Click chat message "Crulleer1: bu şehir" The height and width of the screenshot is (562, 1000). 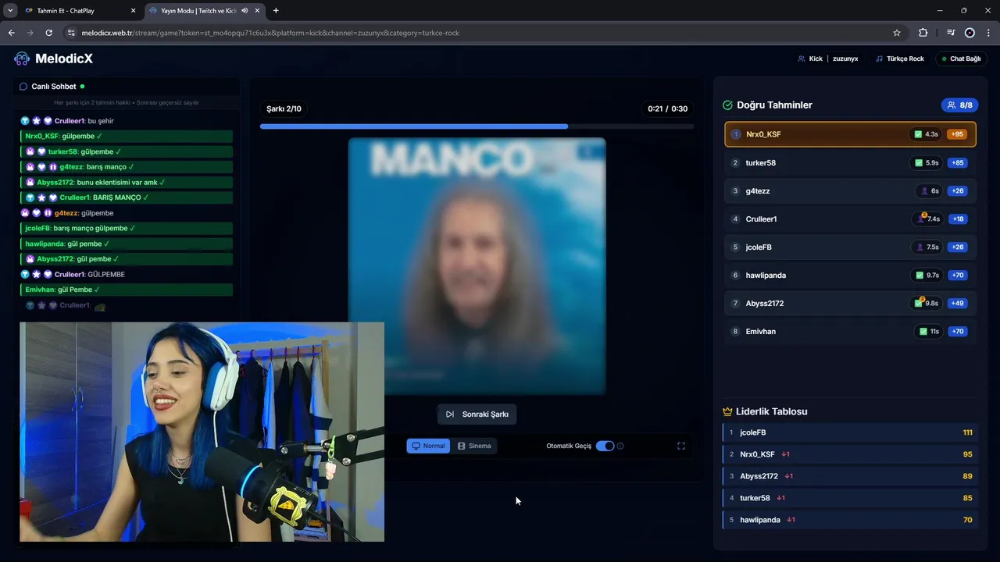127,121
